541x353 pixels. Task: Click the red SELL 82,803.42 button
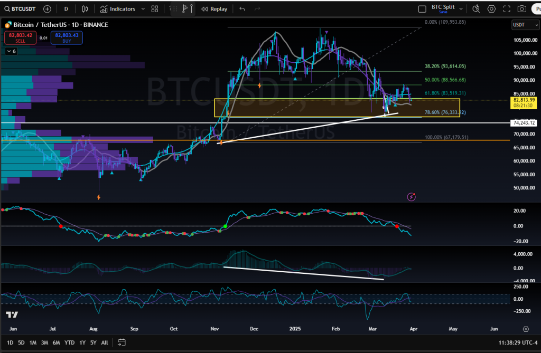[x=21, y=37]
